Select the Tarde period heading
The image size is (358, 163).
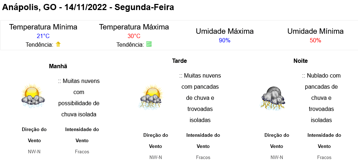pyautogui.click(x=180, y=61)
